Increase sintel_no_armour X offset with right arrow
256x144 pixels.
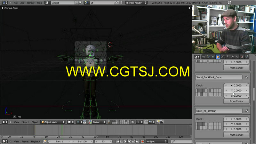point(247,119)
